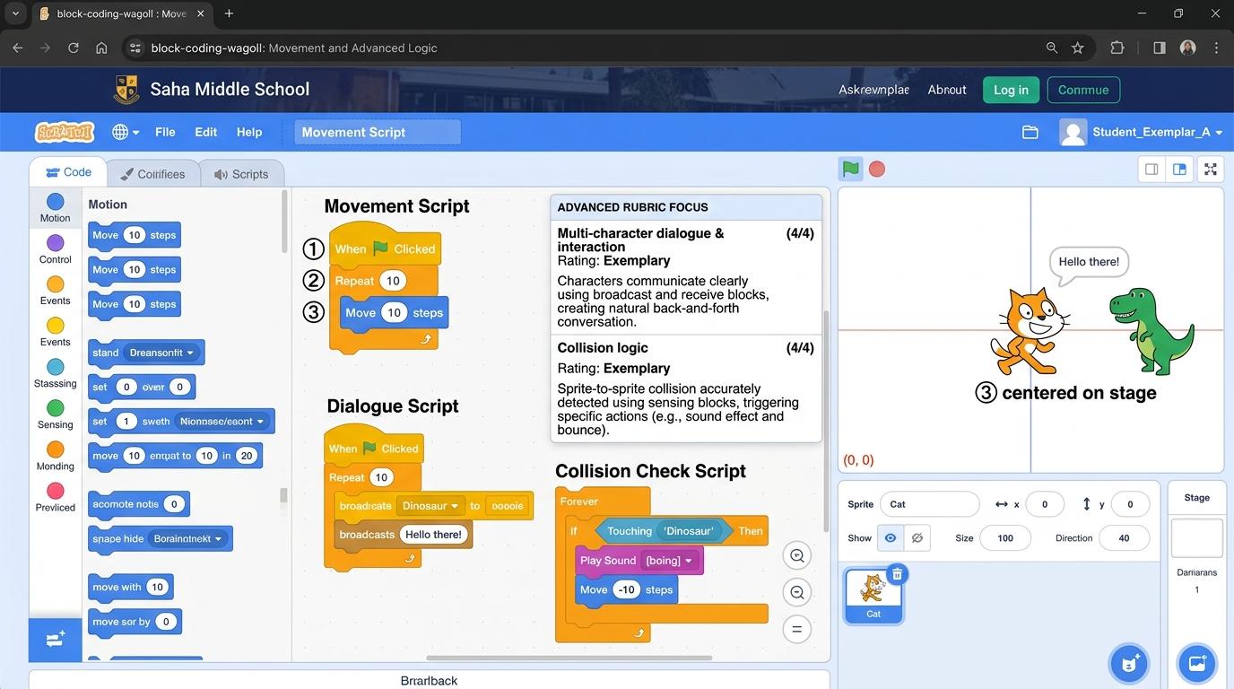Viewport: 1234px width, 689px height.
Task: Stop the project with the red button
Action: [877, 169]
